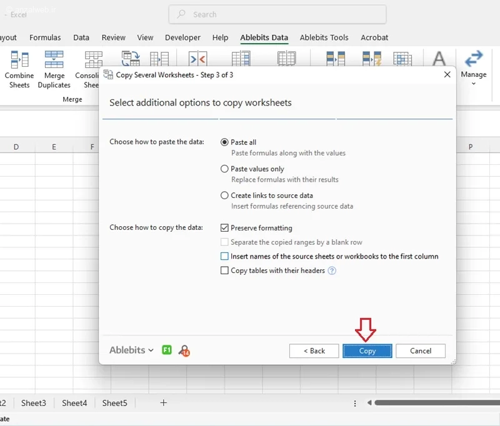The height and width of the screenshot is (426, 500).
Task: Select column D header
Action: coord(16,147)
